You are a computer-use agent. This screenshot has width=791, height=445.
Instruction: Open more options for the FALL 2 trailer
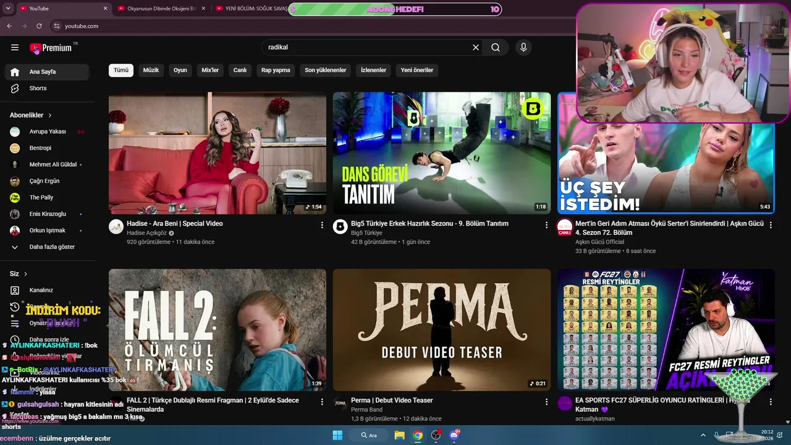pyautogui.click(x=322, y=402)
